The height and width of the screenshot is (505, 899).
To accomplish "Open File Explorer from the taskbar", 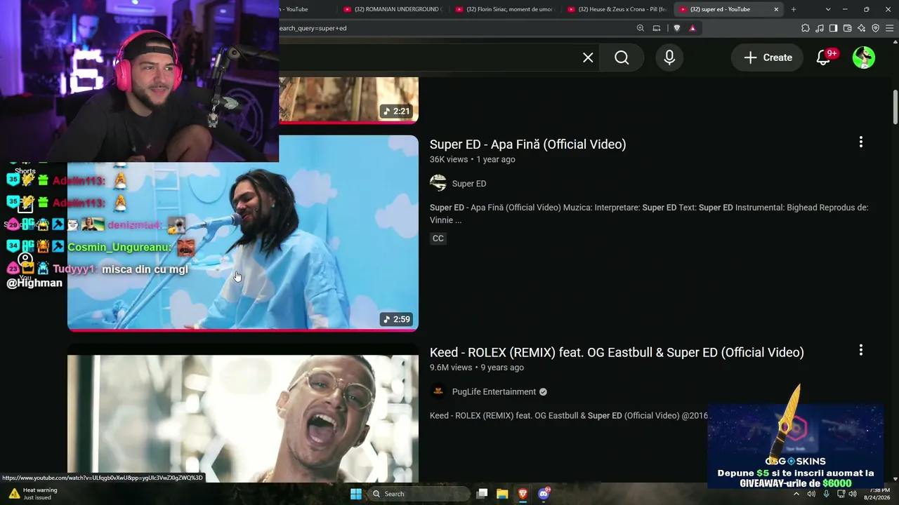I will pos(502,494).
